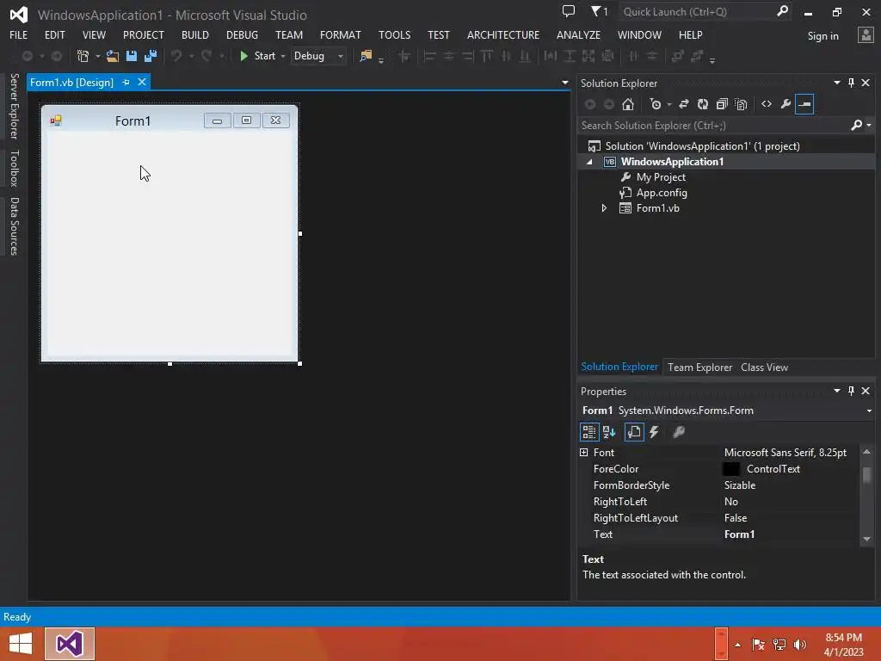Pin the Properties panel (auto hide)
Viewport: 881px width, 661px height.
[x=851, y=391]
